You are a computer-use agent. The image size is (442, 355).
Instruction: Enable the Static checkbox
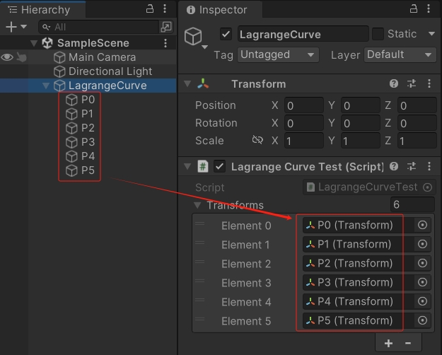point(378,34)
